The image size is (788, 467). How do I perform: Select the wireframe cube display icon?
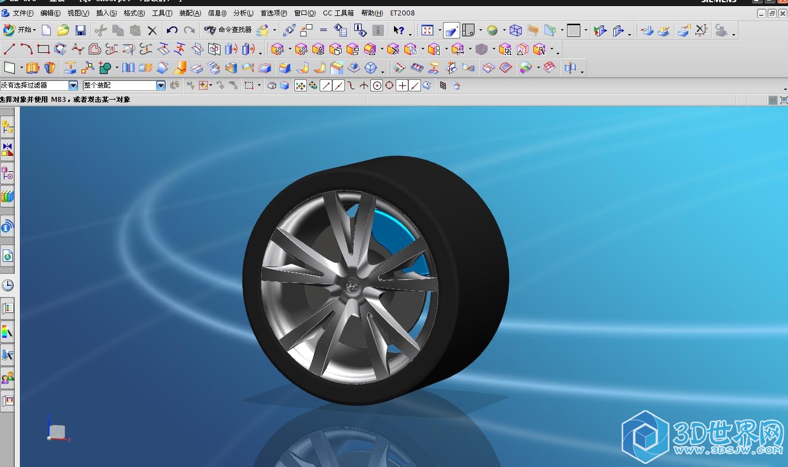pos(516,30)
